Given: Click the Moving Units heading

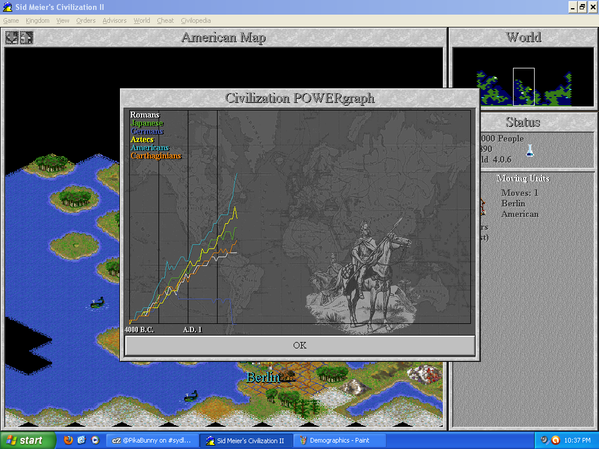Looking at the screenshot, I should click(x=523, y=178).
